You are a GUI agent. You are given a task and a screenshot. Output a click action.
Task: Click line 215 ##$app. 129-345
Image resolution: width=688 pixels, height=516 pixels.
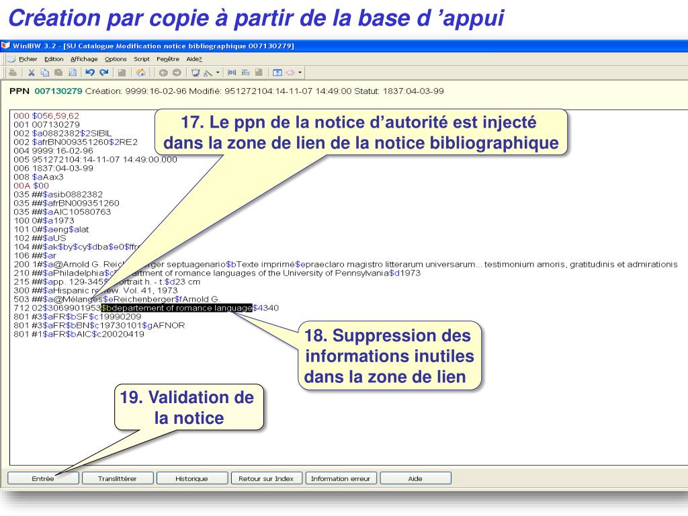(107, 282)
